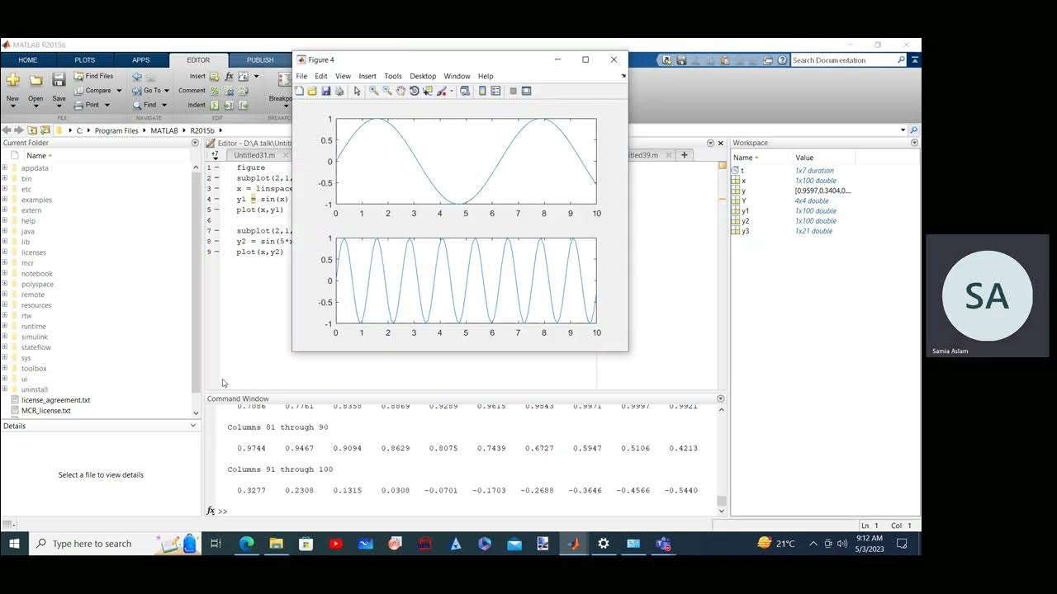The image size is (1057, 594).
Task: Collapse the Details panel chevron
Action: [x=193, y=426]
